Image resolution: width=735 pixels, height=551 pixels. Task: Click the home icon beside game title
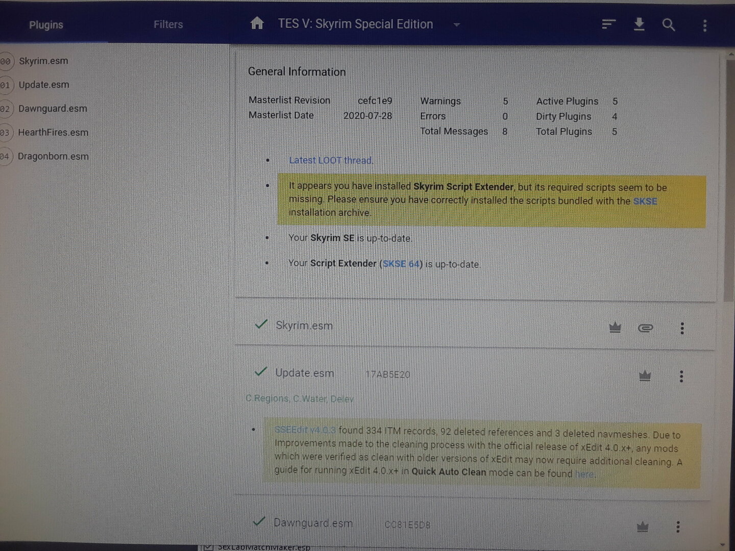(257, 23)
